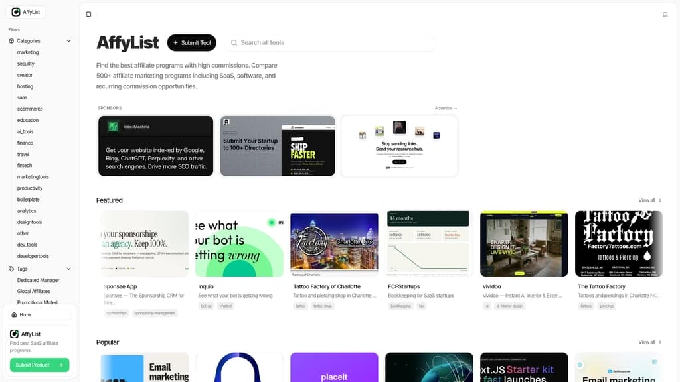The height and width of the screenshot is (382, 680).
Task: Filter by education category
Action: 28,121
